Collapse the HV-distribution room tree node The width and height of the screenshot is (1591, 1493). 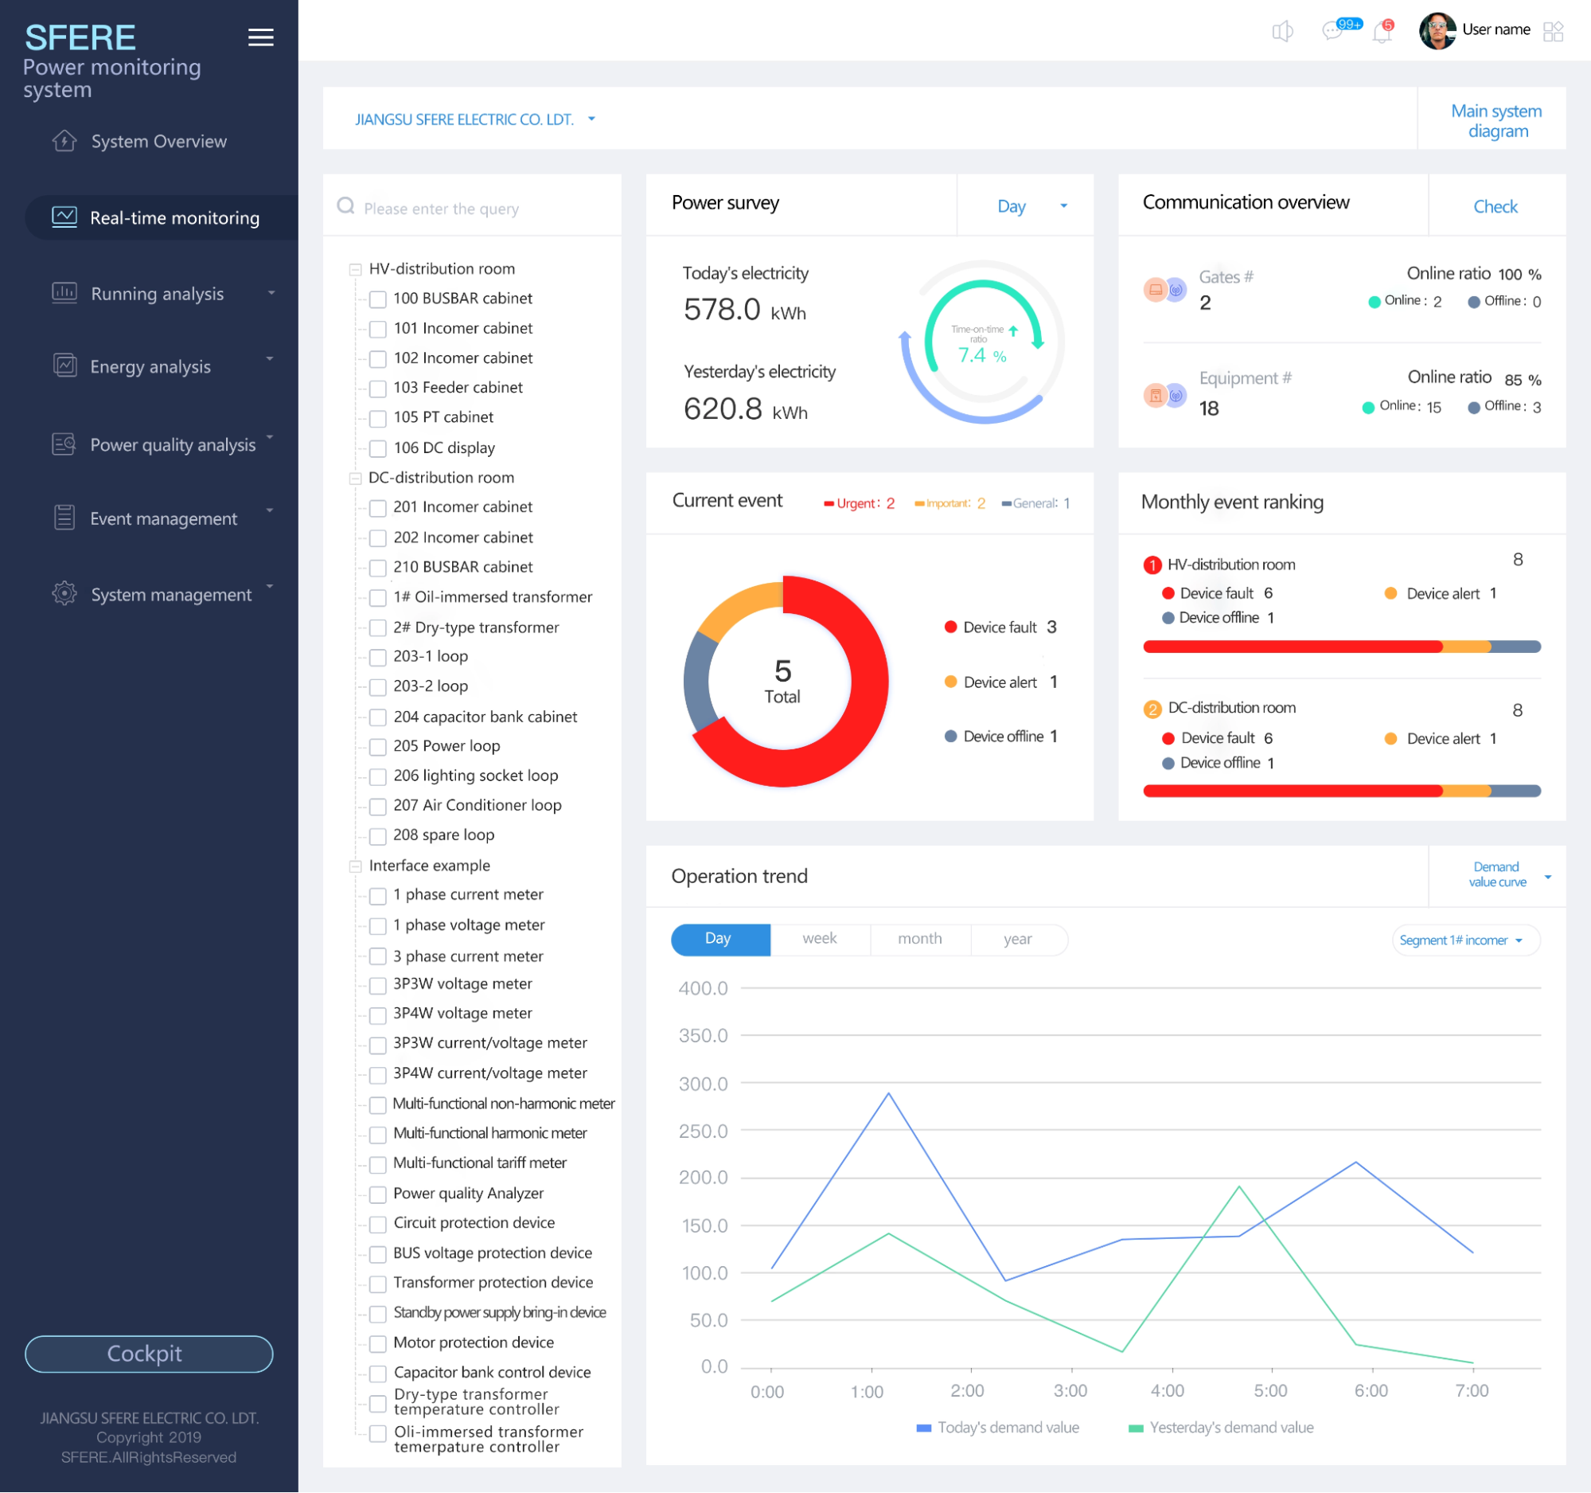pyautogui.click(x=354, y=270)
